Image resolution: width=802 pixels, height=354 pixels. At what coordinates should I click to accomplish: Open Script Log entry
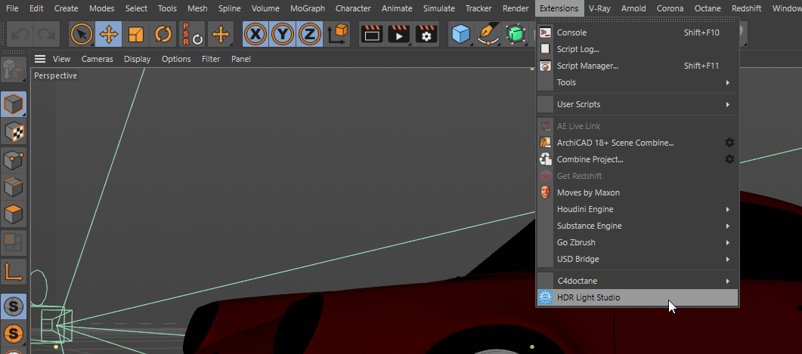637,49
